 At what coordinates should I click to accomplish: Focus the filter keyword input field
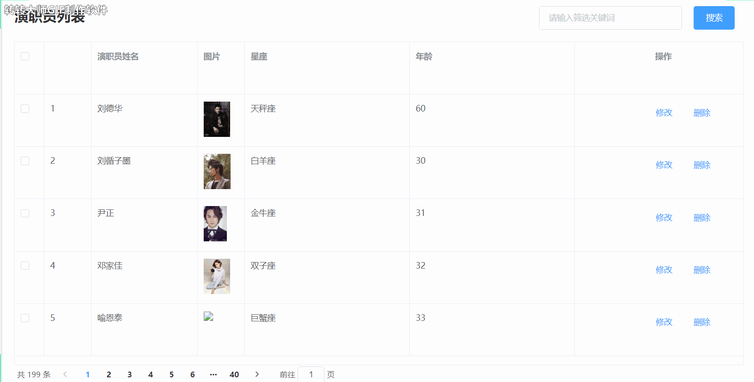(610, 18)
